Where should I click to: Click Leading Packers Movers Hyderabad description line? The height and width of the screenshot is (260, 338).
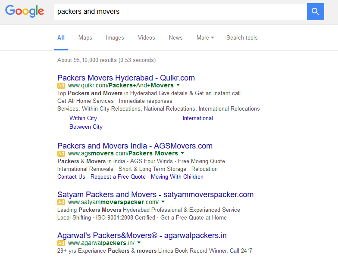[148, 210]
